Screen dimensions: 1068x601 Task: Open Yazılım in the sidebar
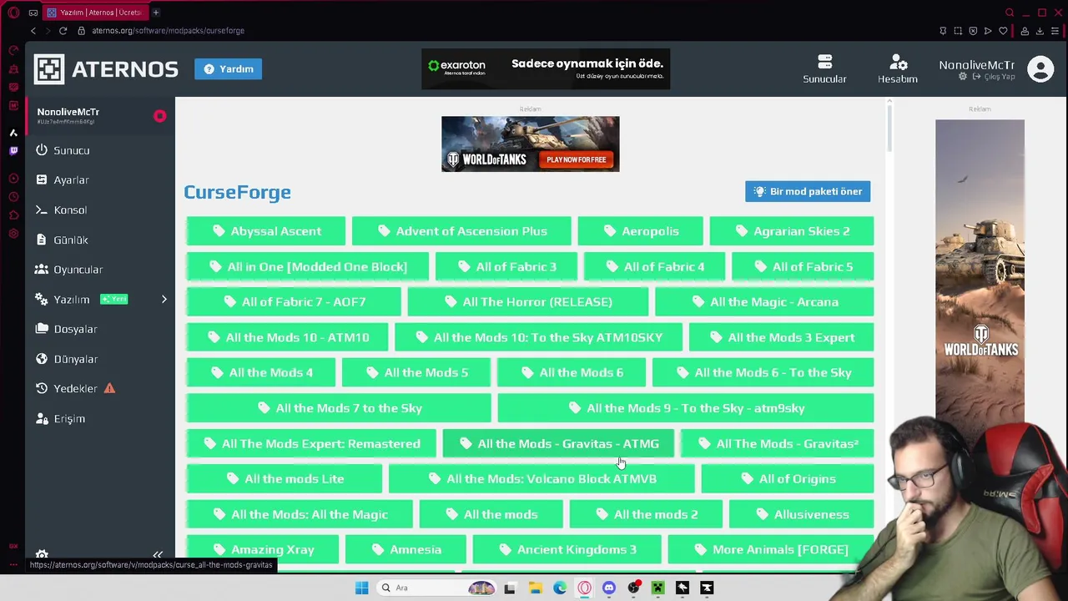click(x=72, y=300)
